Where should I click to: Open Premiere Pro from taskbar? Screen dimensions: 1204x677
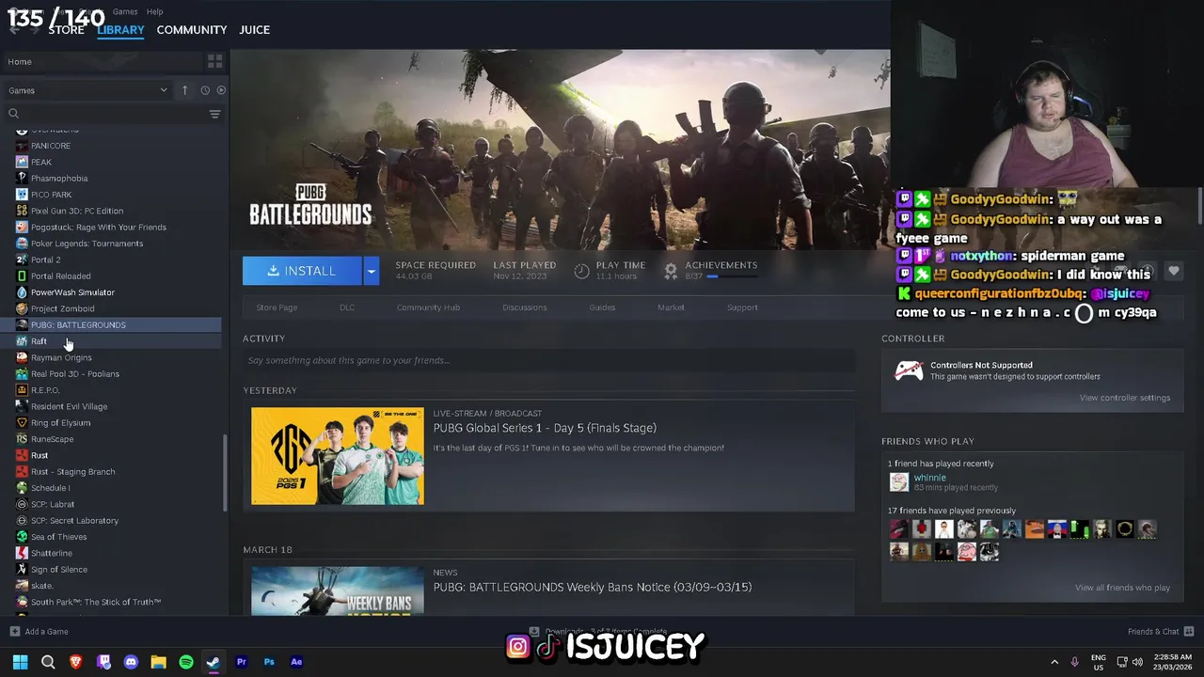tap(241, 662)
